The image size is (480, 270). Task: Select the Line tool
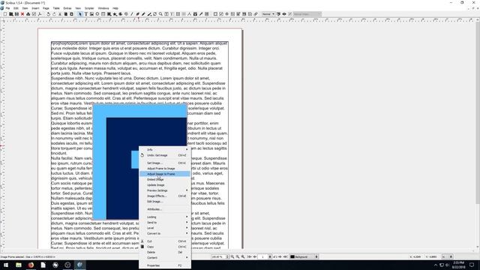pos(132,14)
